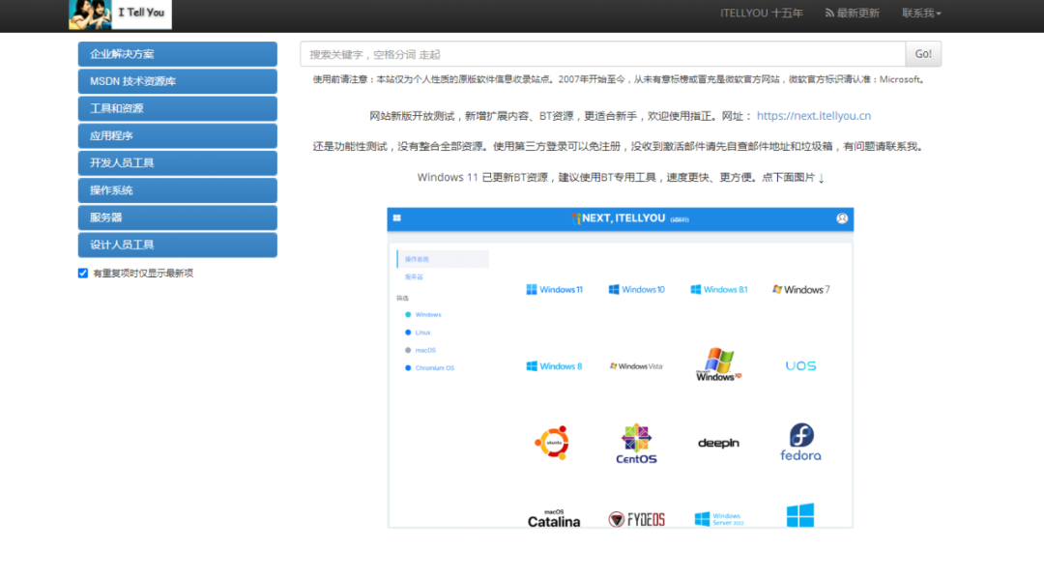Click the Windows 8.1 logo
Viewport: 1044px width, 579px height.
(x=718, y=290)
